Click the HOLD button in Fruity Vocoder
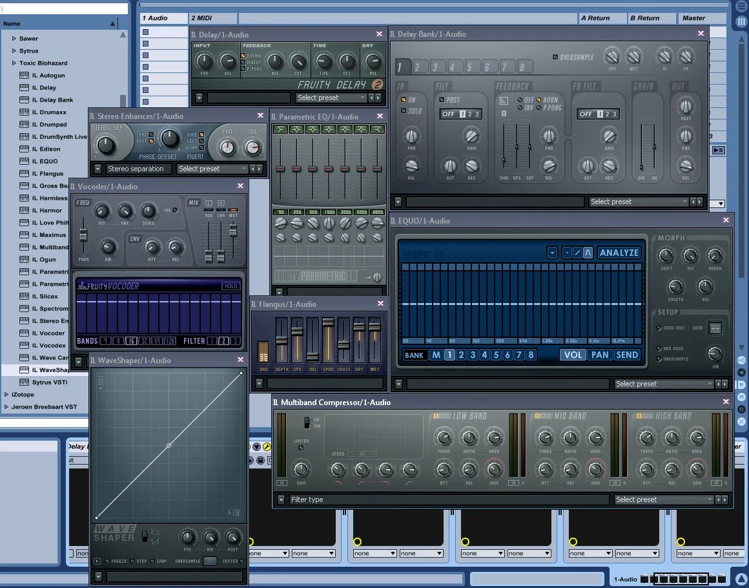The width and height of the screenshot is (749, 588). pos(231,286)
